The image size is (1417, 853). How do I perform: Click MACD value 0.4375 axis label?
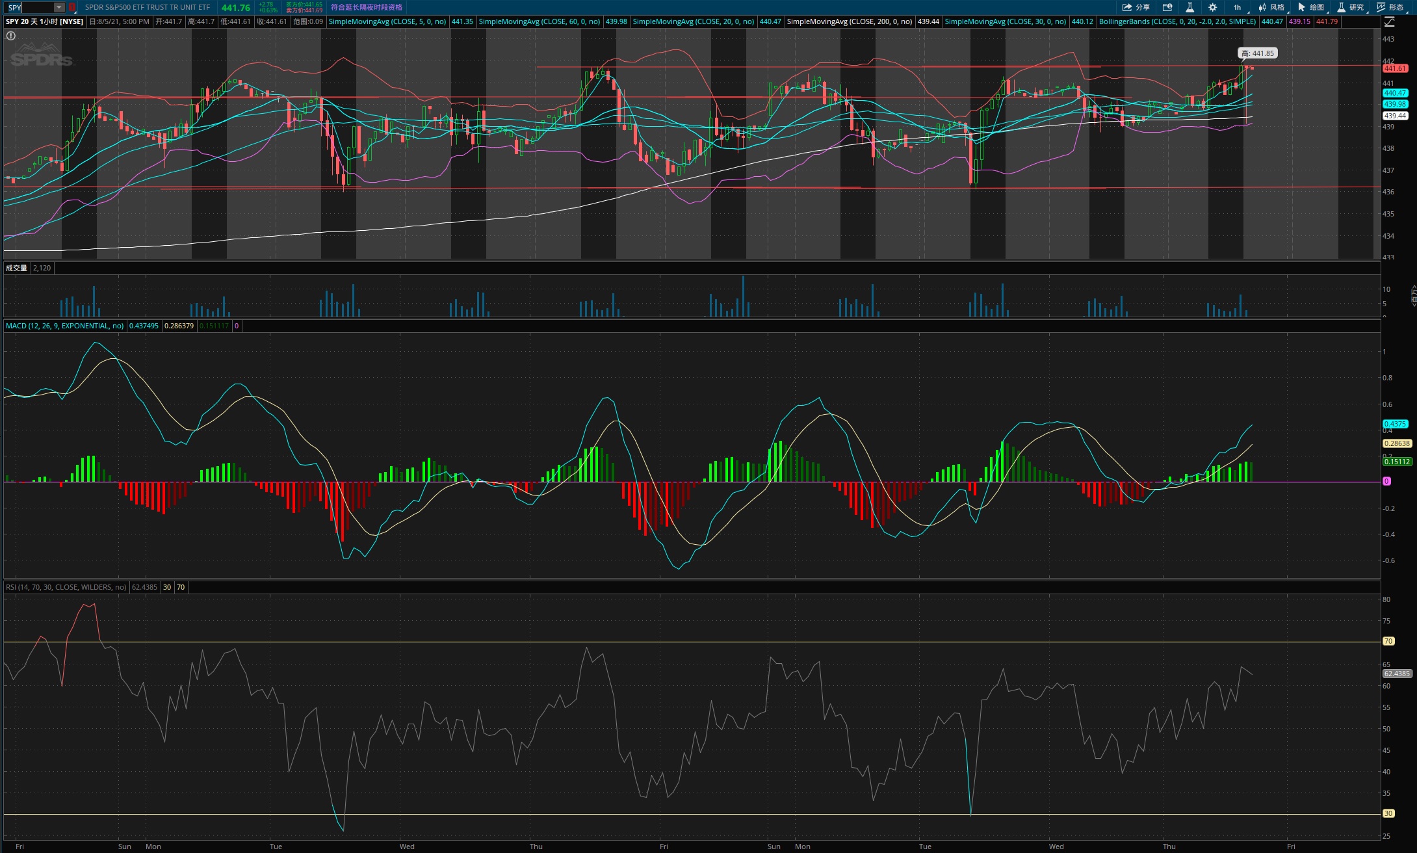[x=1395, y=424]
